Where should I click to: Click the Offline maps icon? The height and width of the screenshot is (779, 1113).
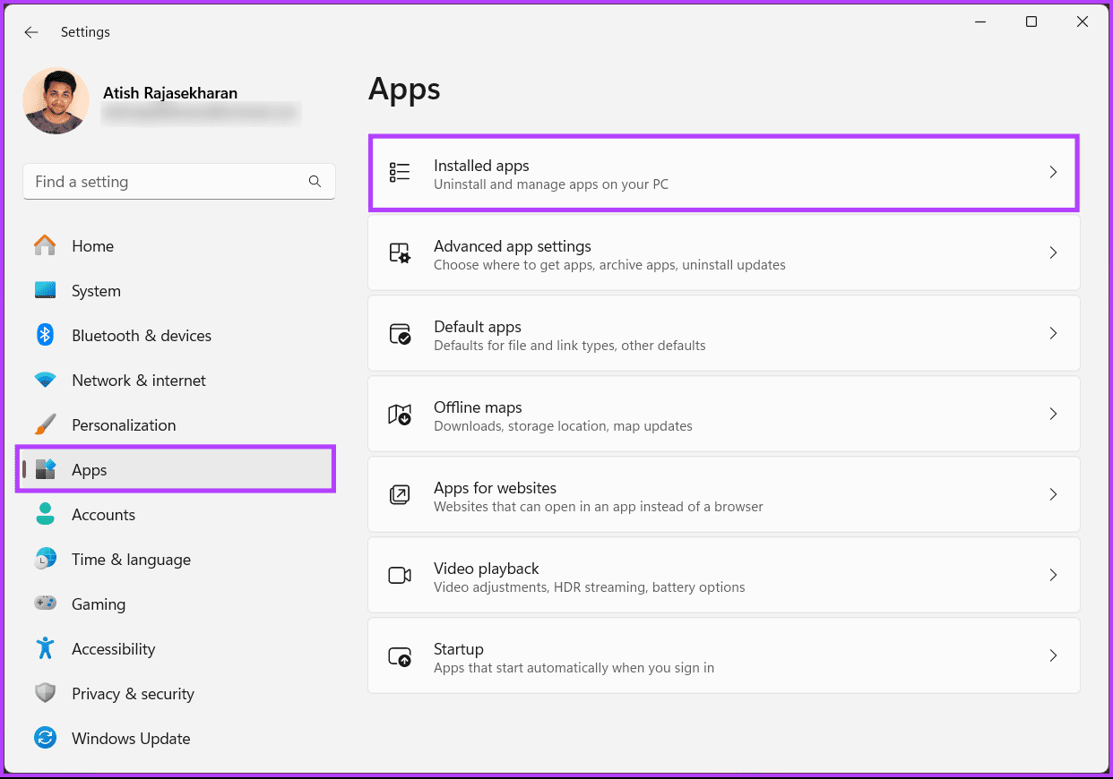400,415
